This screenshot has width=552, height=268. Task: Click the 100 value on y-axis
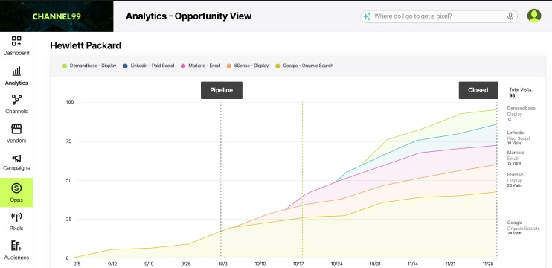point(69,103)
